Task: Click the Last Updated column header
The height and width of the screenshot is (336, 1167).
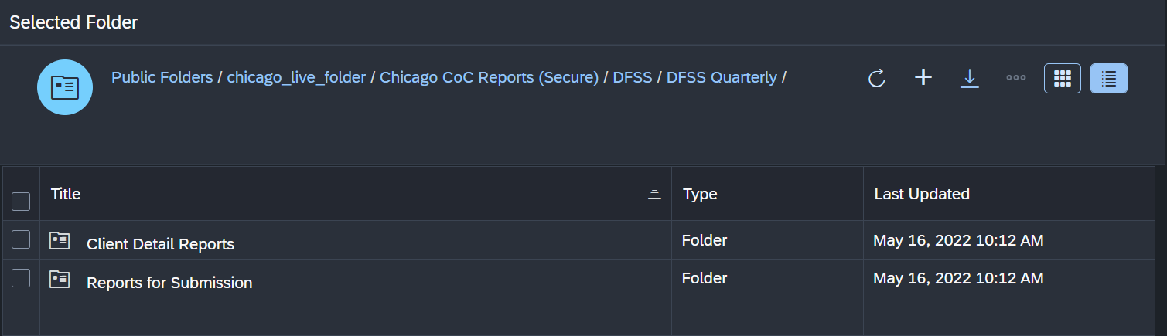Action: pyautogui.click(x=922, y=194)
